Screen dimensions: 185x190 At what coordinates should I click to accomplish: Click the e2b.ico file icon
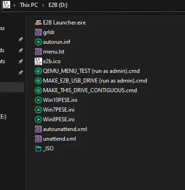click(38, 61)
